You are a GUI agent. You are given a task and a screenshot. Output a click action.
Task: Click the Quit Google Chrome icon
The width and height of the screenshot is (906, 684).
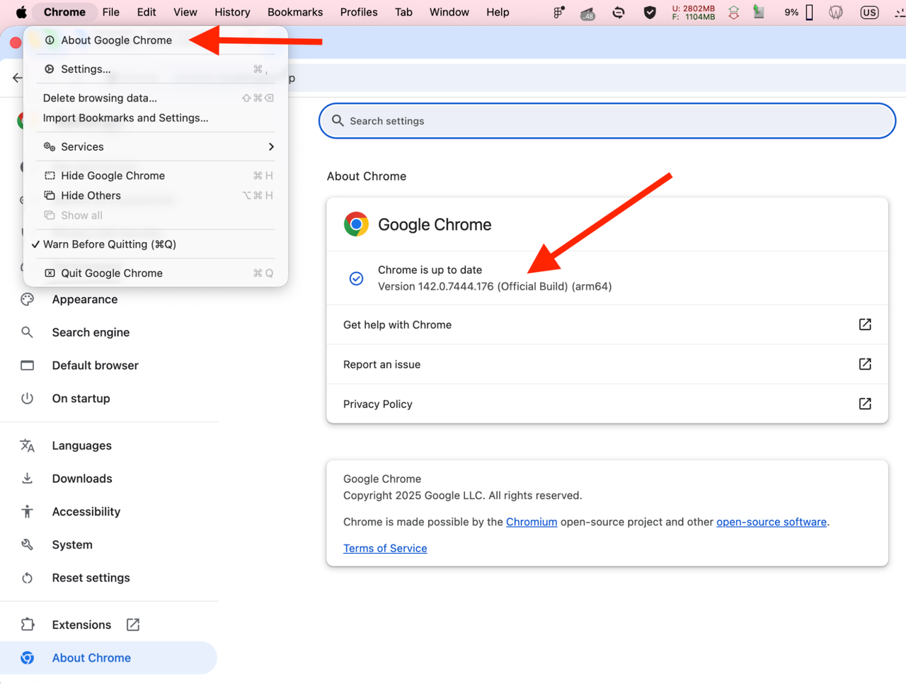click(x=50, y=273)
